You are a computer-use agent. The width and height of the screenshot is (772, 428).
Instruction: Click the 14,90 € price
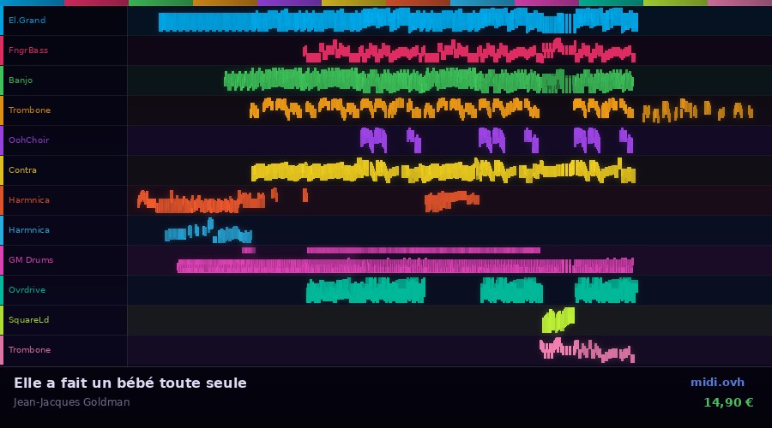[x=728, y=402]
